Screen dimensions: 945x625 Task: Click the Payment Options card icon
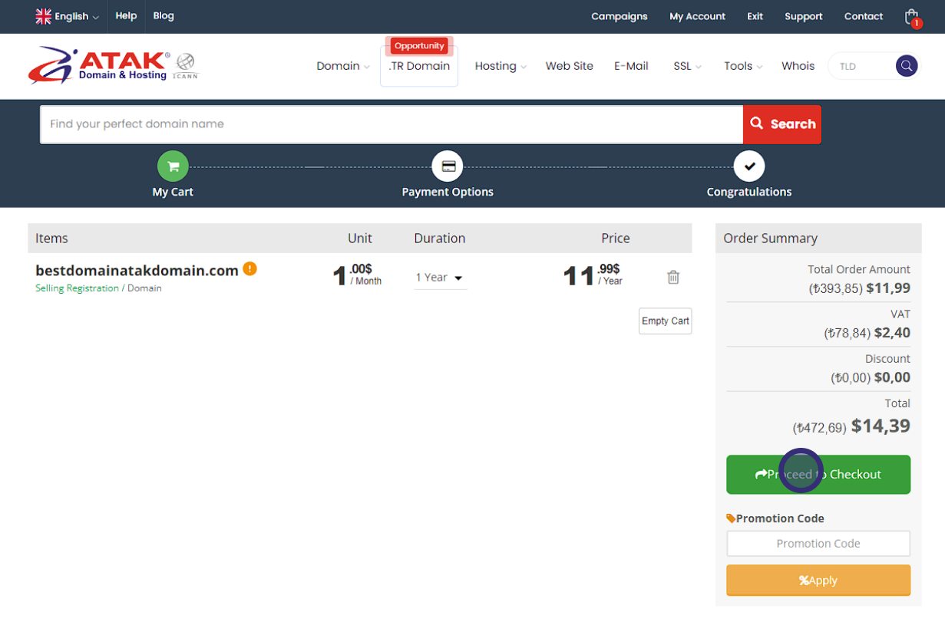pyautogui.click(x=448, y=166)
